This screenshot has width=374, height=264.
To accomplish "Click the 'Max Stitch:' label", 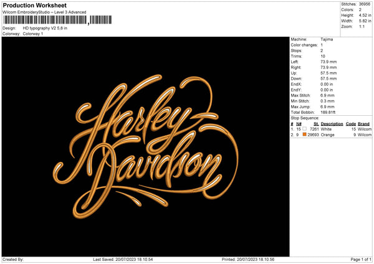I will (x=300, y=95).
